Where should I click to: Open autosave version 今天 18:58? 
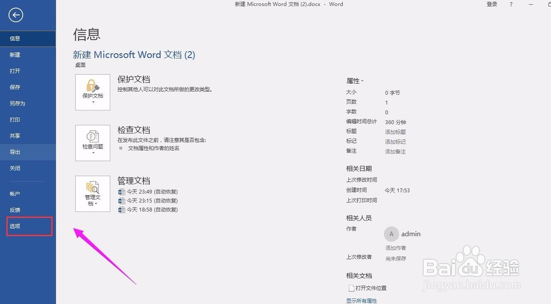[x=148, y=209]
